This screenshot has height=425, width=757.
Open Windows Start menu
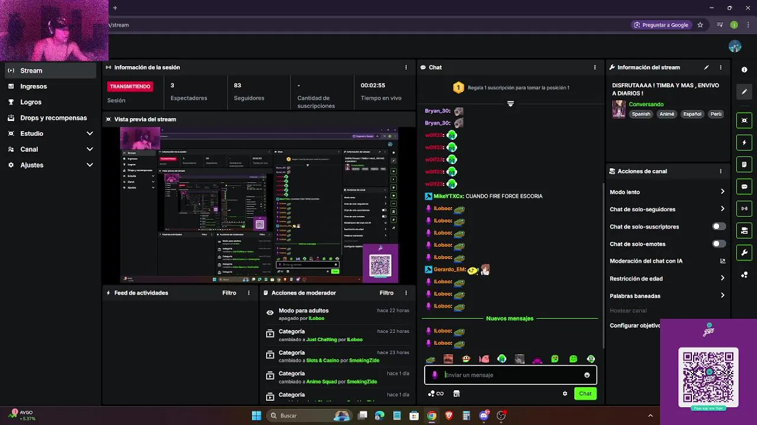tap(256, 416)
